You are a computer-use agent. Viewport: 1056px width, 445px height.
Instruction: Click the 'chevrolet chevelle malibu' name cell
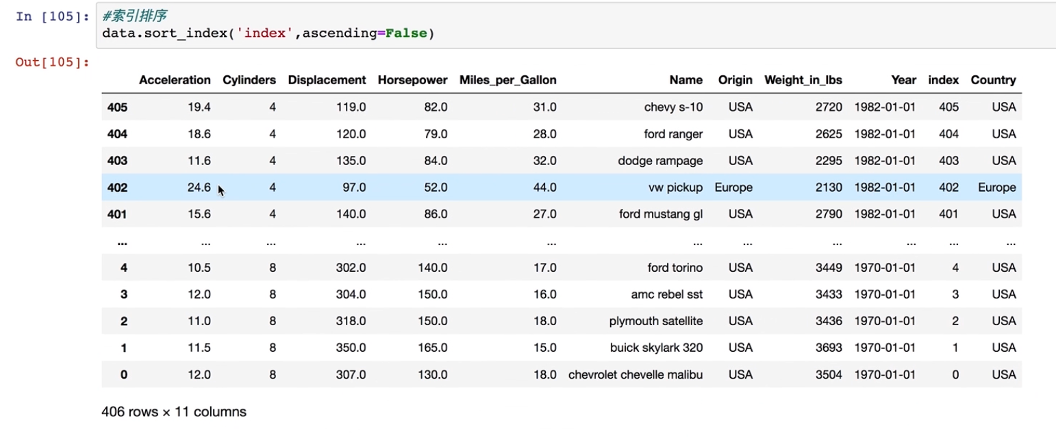tap(636, 375)
